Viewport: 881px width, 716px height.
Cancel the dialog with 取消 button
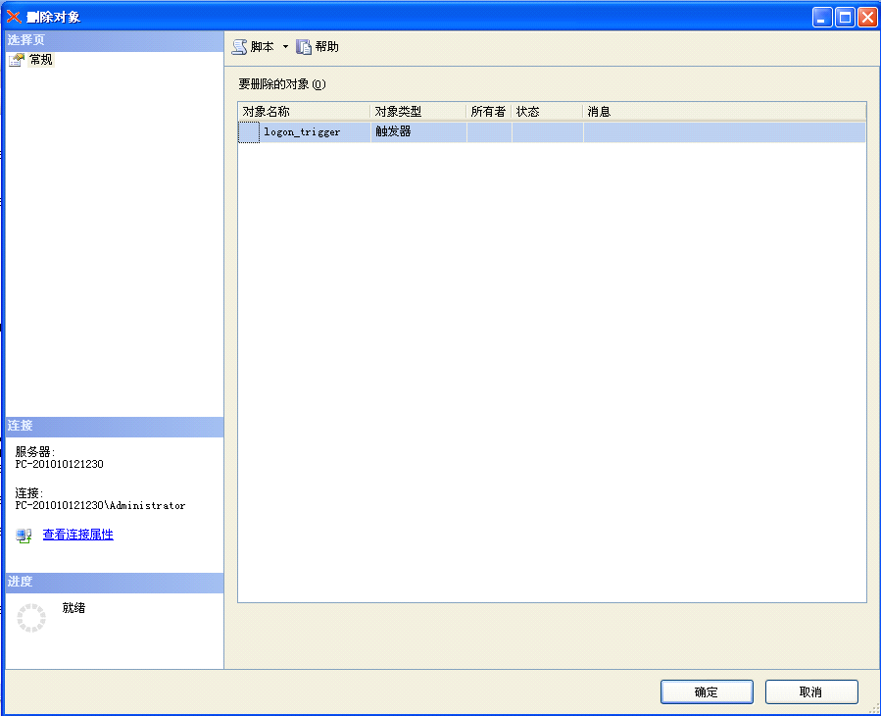click(x=811, y=691)
